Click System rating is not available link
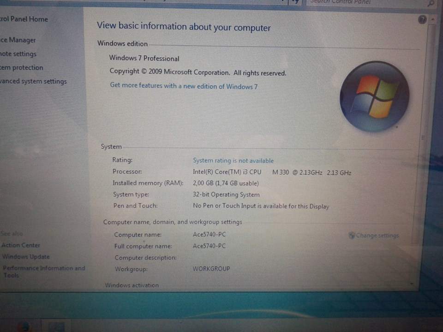The width and height of the screenshot is (443, 332). [x=233, y=160]
